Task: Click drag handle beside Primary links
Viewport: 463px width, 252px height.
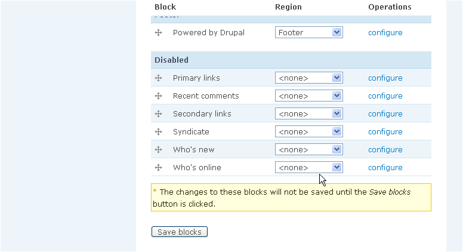Action: pyautogui.click(x=159, y=78)
